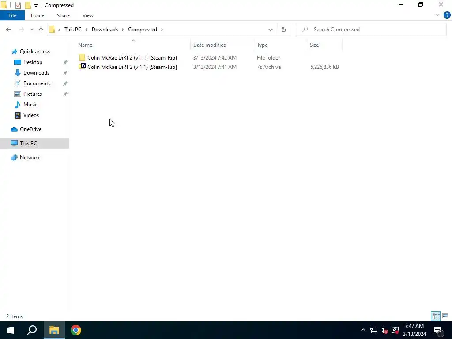The width and height of the screenshot is (452, 339).
Task: Go back to previous folder
Action: 8,30
